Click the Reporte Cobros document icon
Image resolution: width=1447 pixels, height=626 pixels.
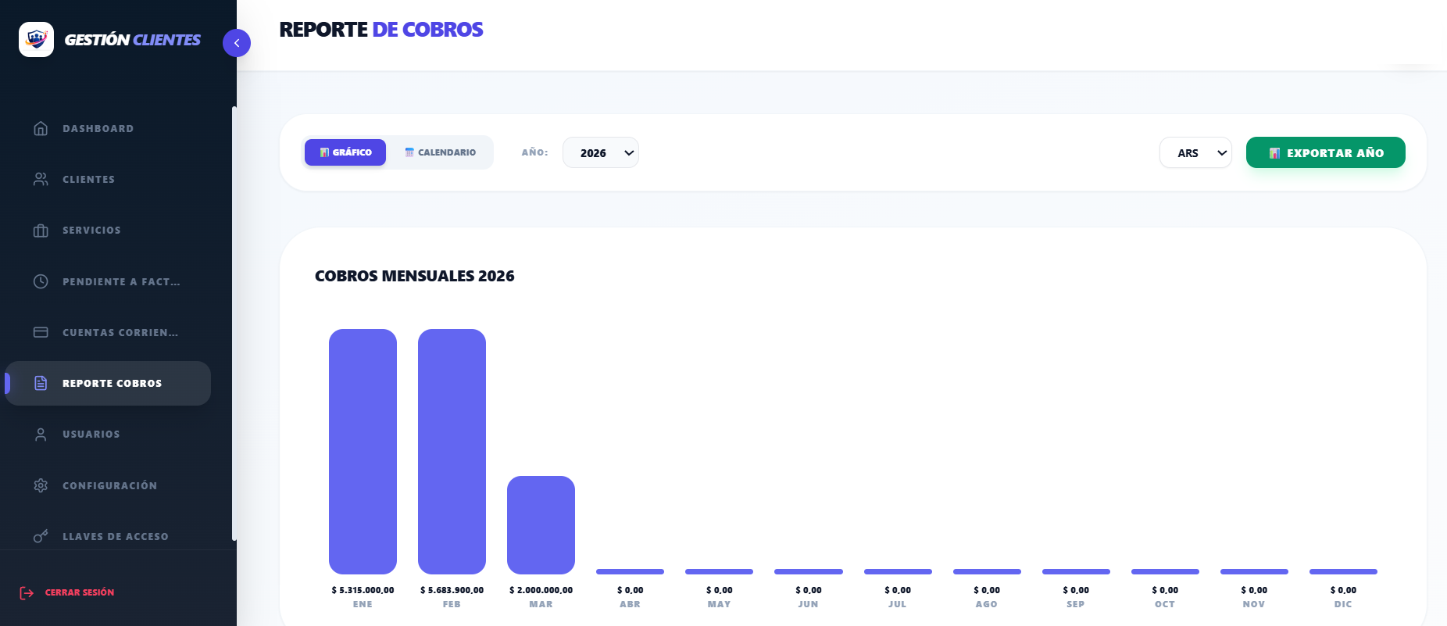point(41,383)
